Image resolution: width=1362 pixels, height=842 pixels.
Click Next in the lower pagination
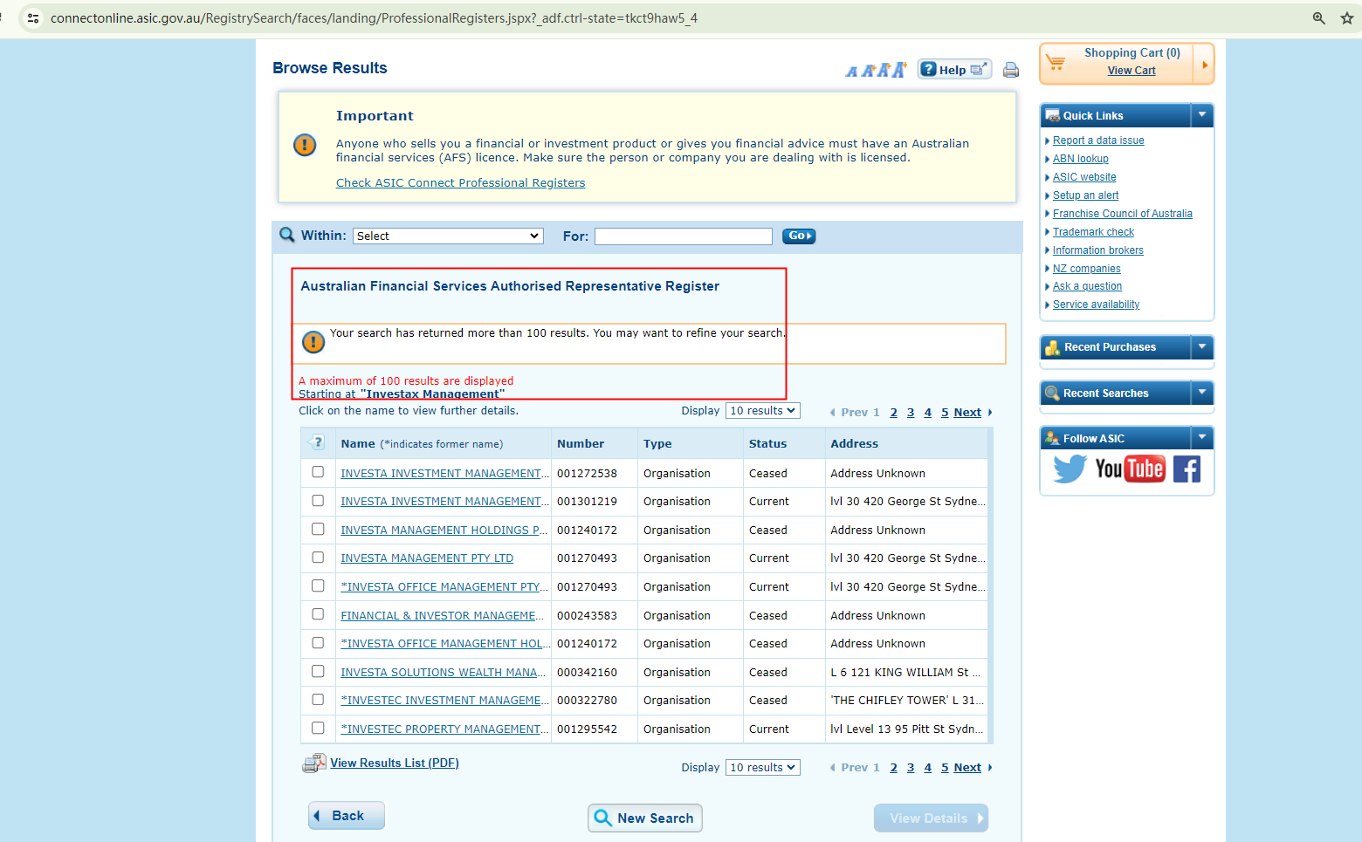[x=967, y=768]
